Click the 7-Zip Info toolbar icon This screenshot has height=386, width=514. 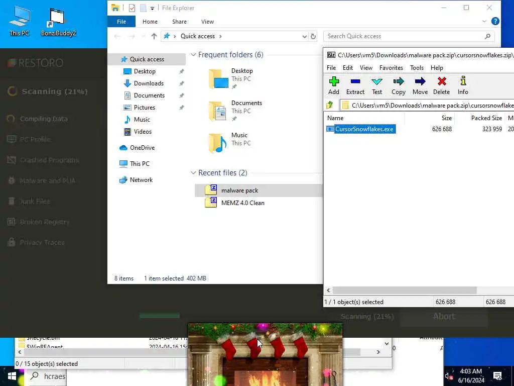[x=463, y=85]
